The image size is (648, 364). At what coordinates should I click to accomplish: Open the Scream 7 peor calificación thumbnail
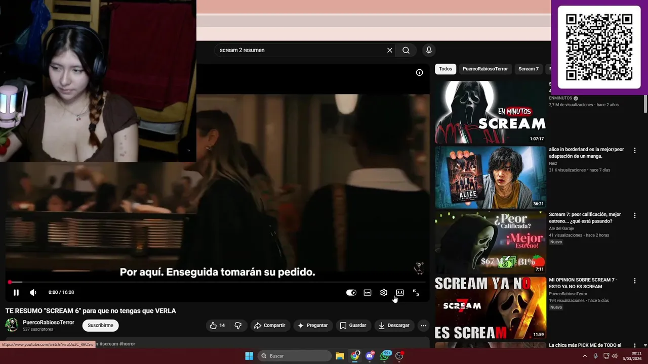(491, 243)
